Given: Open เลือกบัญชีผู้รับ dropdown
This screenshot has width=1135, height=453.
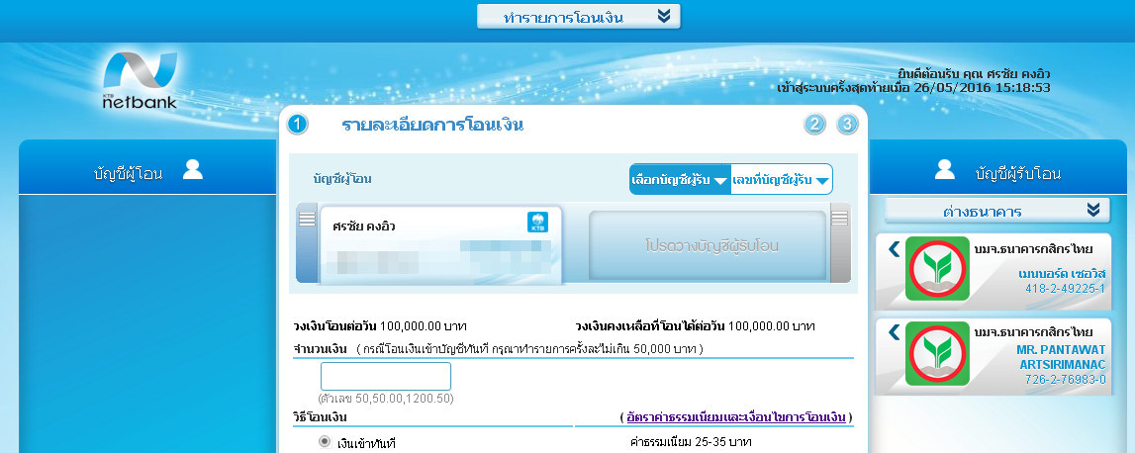Looking at the screenshot, I should coord(680,179).
